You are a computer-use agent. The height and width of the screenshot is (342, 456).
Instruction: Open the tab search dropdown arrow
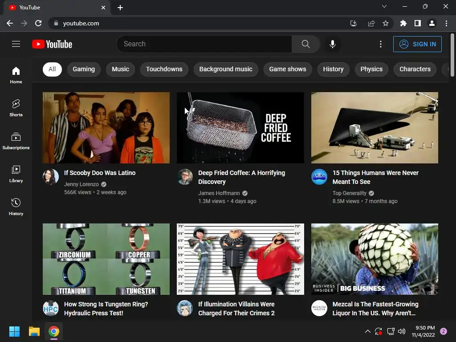tap(384, 6)
